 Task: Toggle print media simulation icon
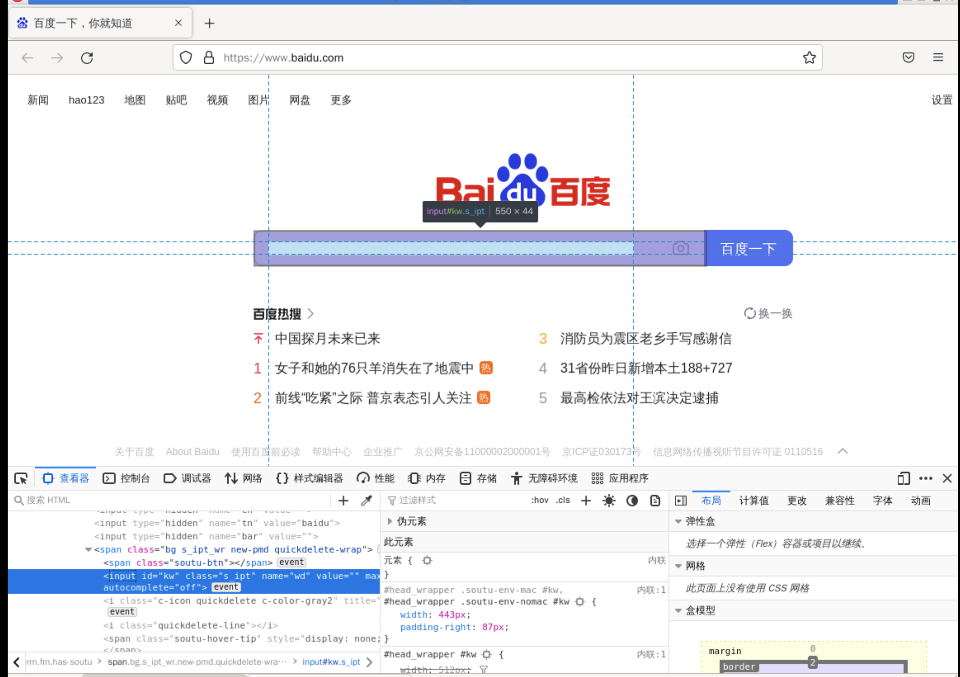click(x=655, y=500)
